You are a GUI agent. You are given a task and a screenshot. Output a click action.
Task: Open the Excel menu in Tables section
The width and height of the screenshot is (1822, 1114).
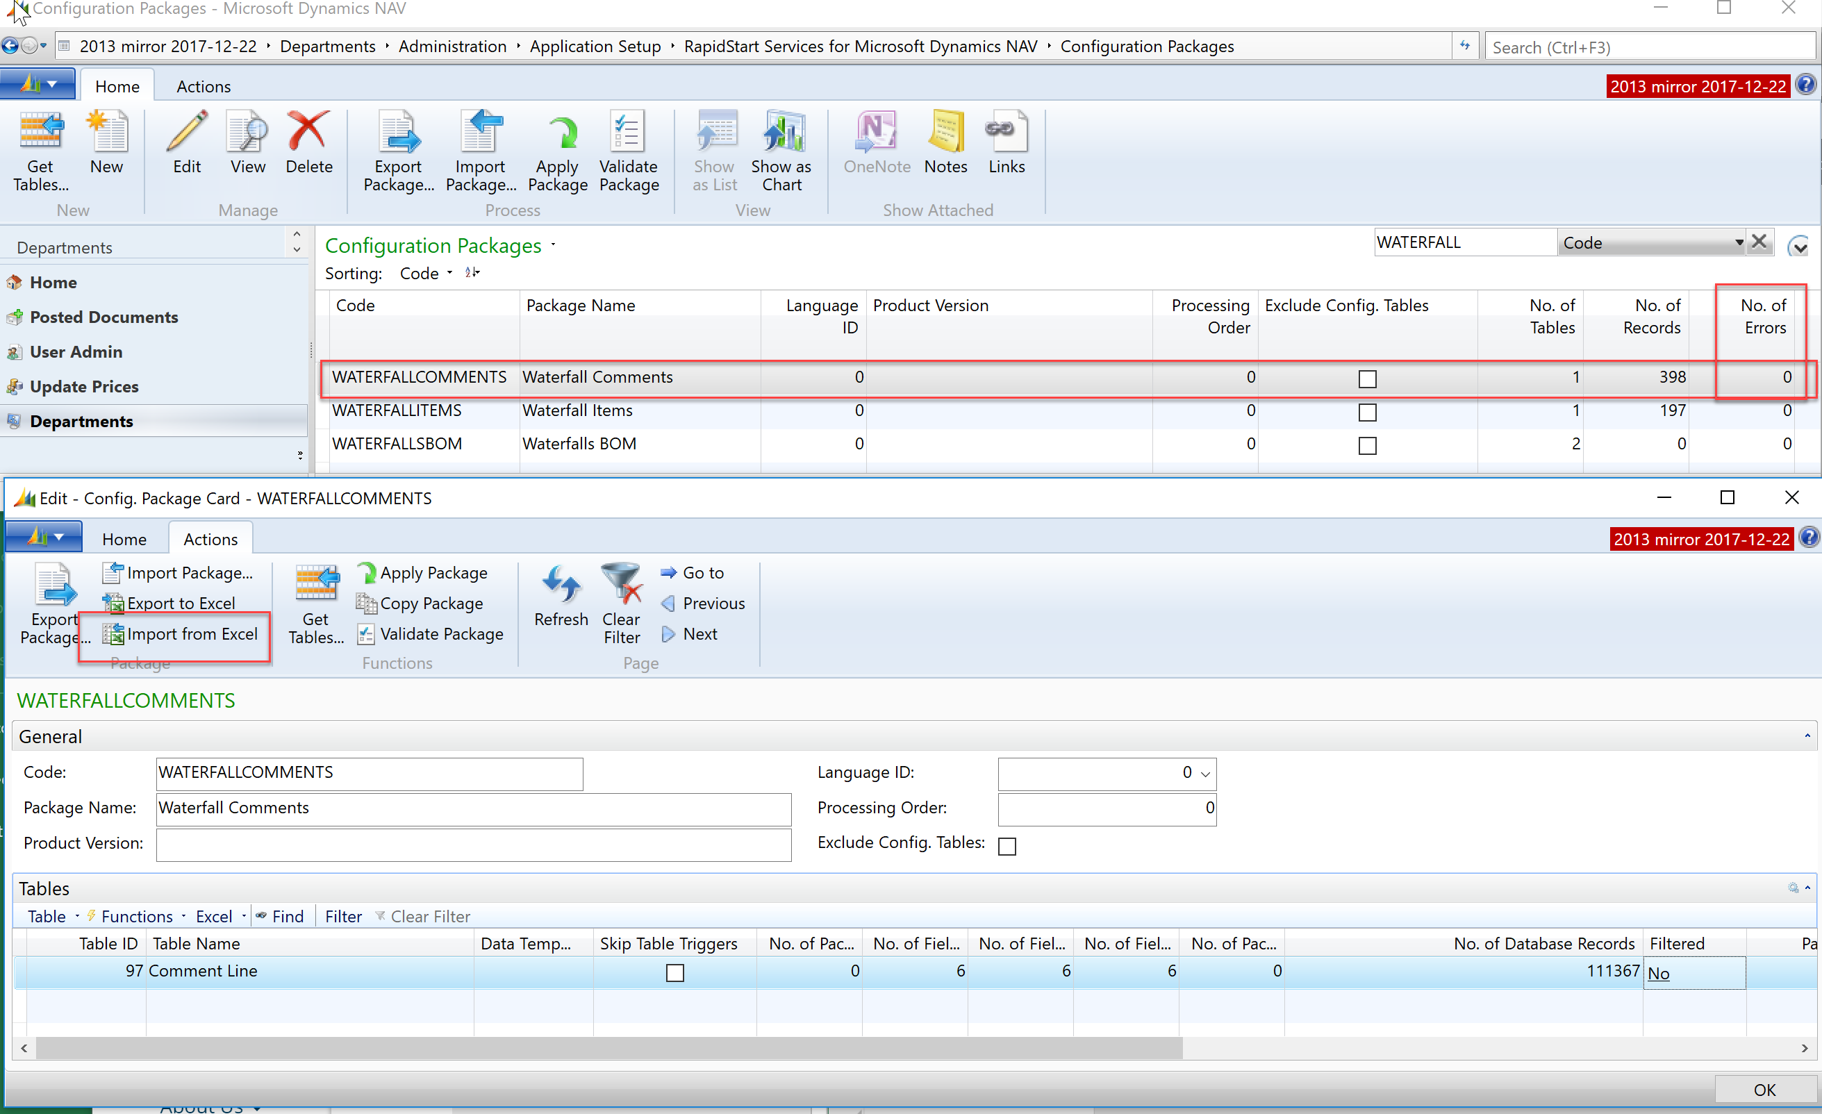[220, 917]
